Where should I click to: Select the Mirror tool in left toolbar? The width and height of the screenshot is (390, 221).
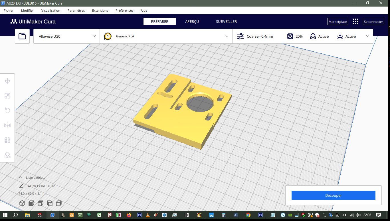tap(7, 125)
